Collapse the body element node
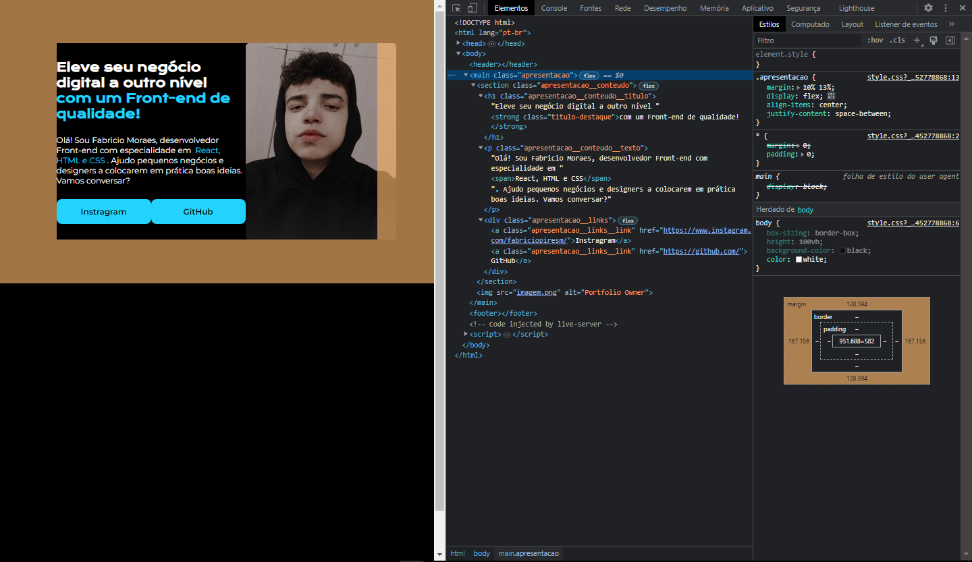The height and width of the screenshot is (562, 972). (459, 53)
